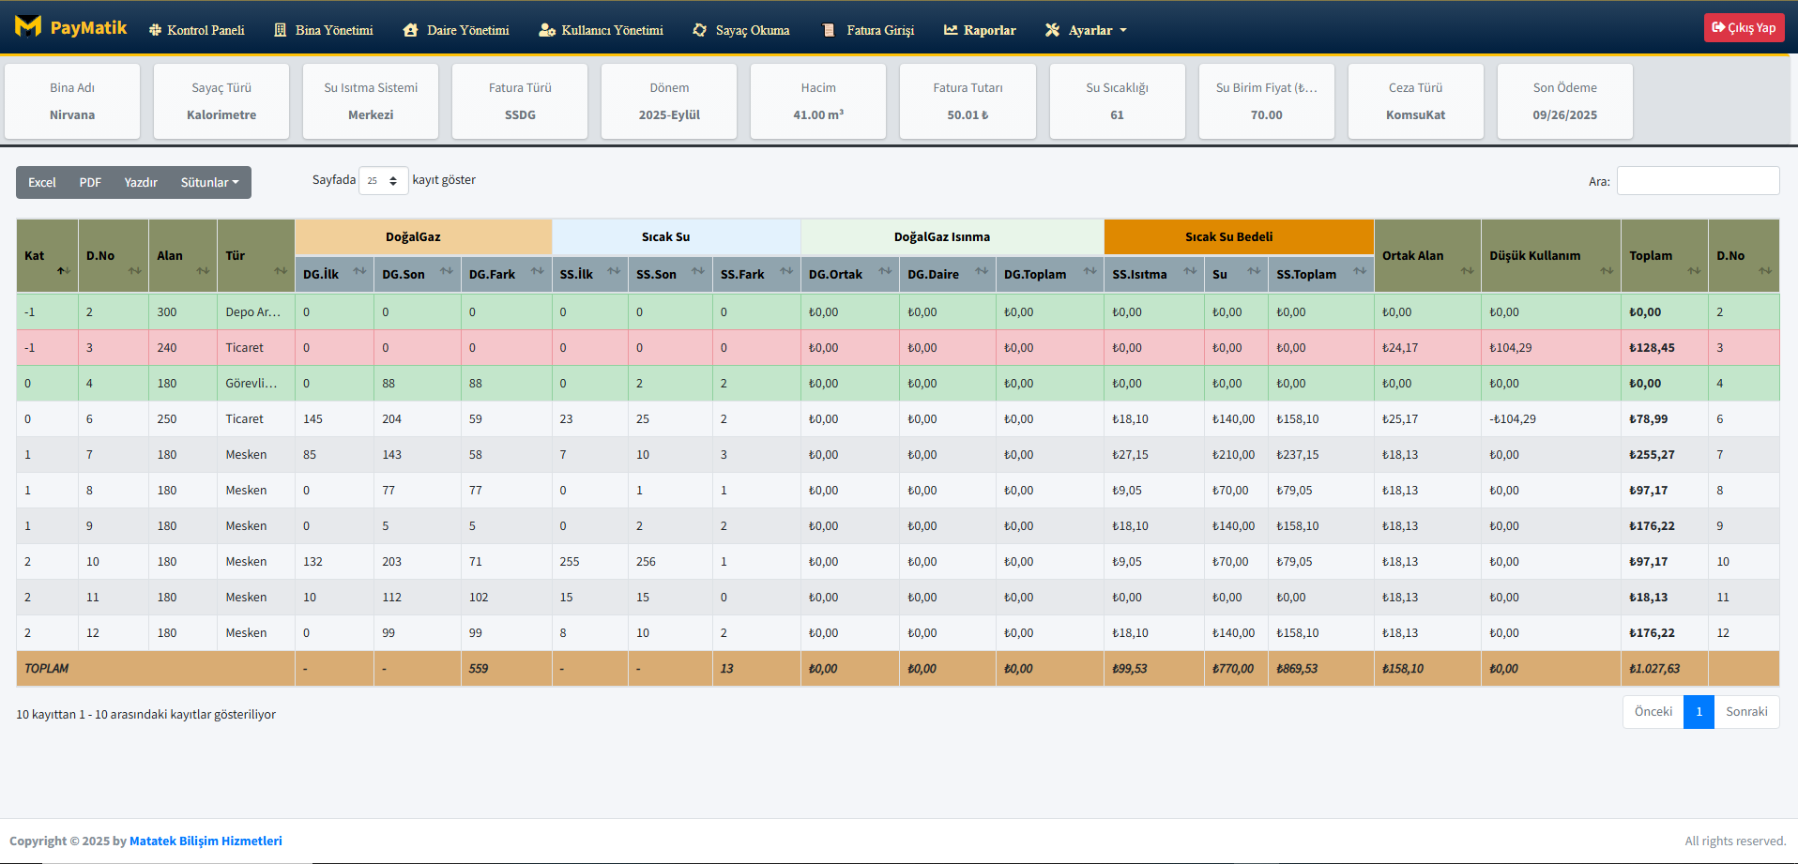Screen dimensions: 1798x864
Task: Click the Çıkış Yap logout button
Action: click(1743, 27)
